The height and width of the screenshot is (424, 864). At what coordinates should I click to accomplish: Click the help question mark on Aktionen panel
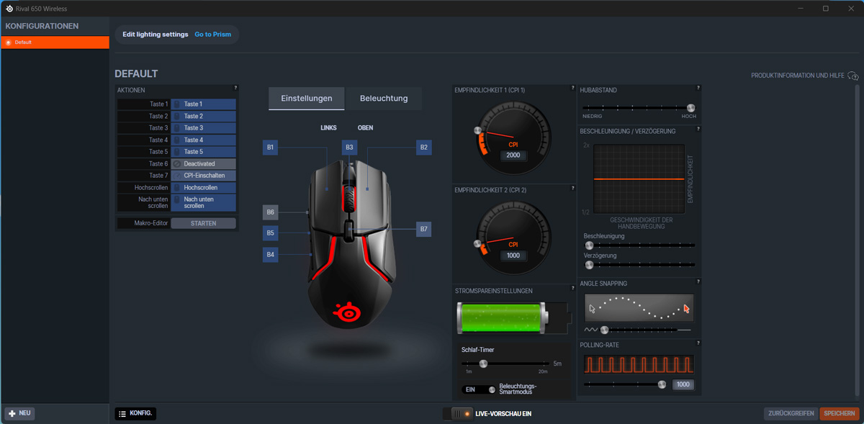(x=235, y=88)
